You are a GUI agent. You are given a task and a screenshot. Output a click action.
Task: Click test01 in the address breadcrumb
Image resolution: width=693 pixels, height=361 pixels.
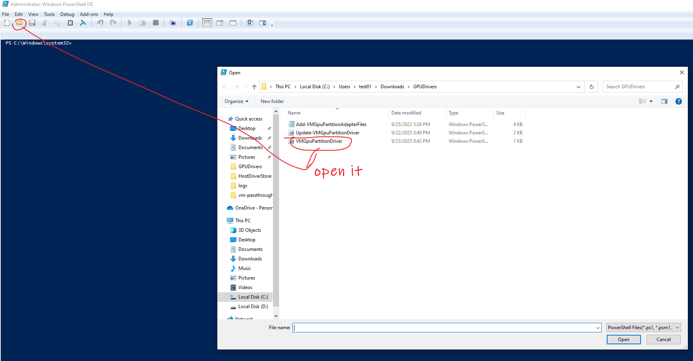[x=365, y=87]
